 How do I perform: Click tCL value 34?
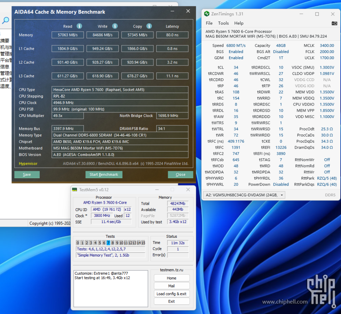236,68
